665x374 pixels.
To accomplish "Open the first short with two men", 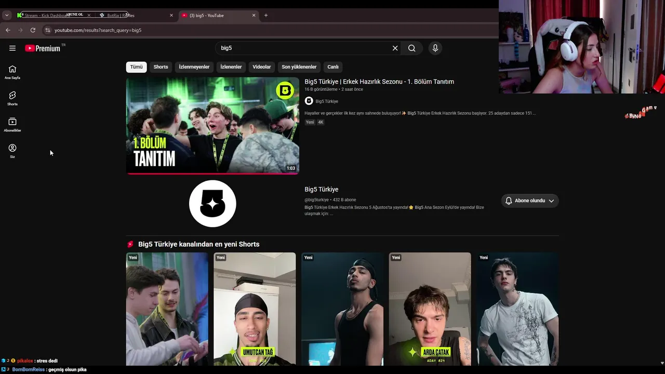I will coord(167,309).
